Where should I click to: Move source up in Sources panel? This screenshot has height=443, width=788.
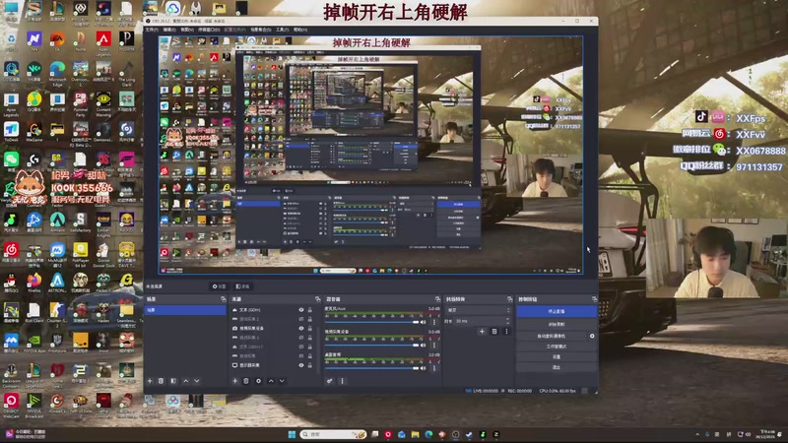(x=271, y=381)
